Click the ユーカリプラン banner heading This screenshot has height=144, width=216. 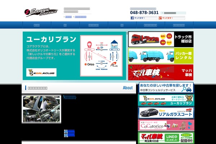(x=51, y=39)
